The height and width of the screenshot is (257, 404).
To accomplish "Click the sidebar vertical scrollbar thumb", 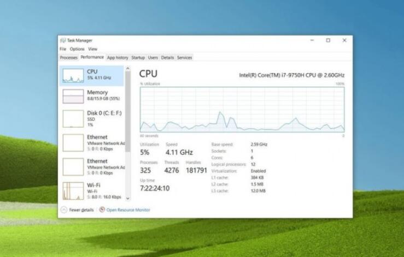I will pyautogui.click(x=128, y=111).
